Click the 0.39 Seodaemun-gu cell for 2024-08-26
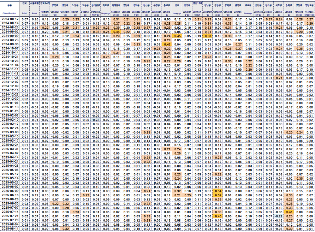Screen dimensions: 315x232 [116, 27]
